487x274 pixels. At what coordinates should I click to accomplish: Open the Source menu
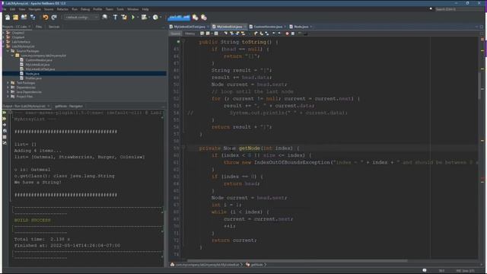pos(49,9)
